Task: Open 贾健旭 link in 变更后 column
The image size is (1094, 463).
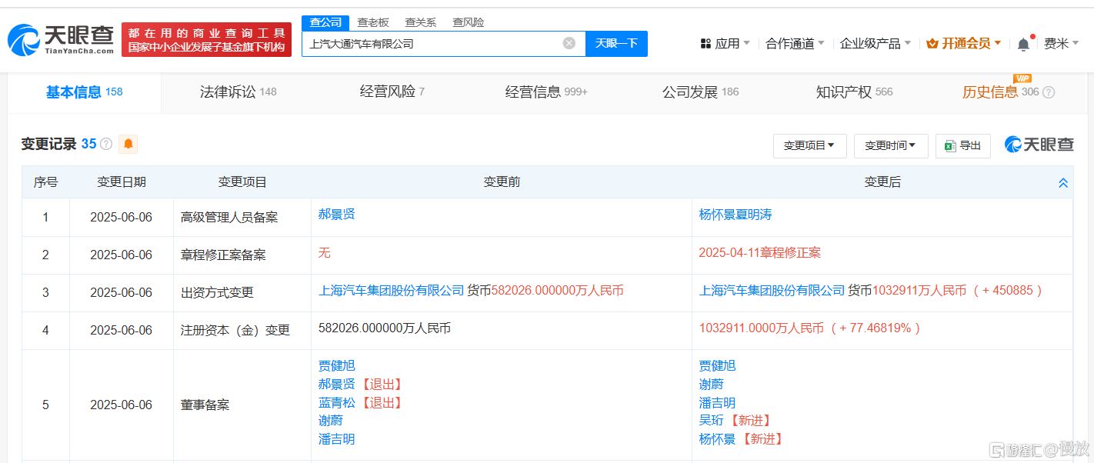Action: point(717,366)
